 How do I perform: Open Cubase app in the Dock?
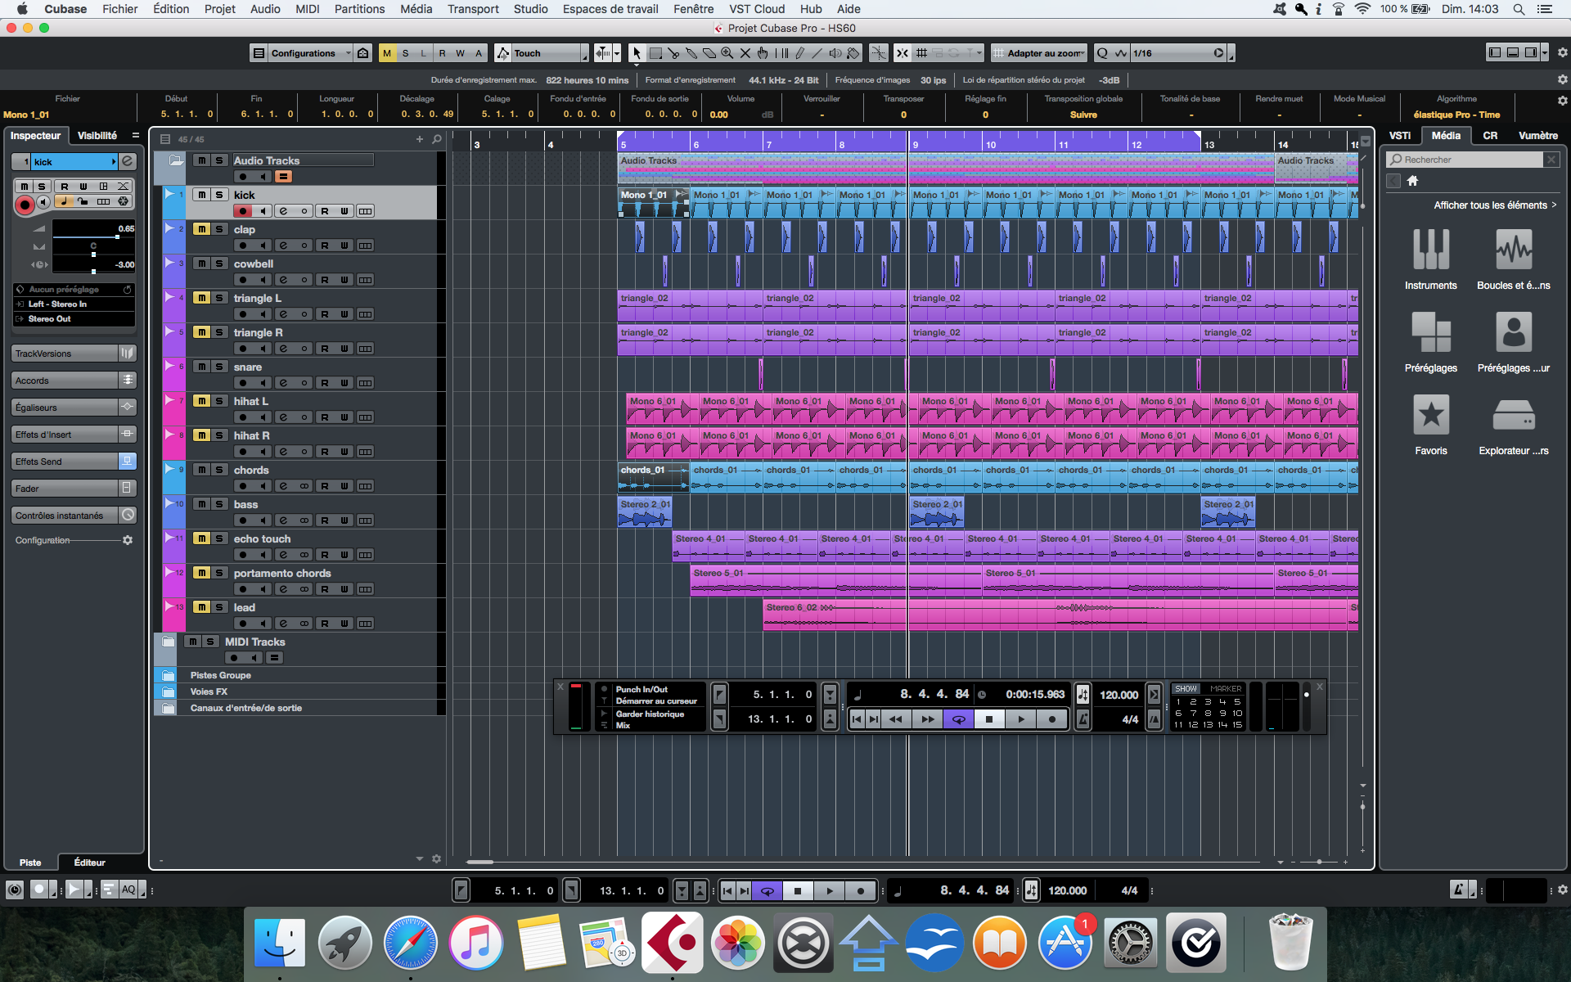click(673, 943)
